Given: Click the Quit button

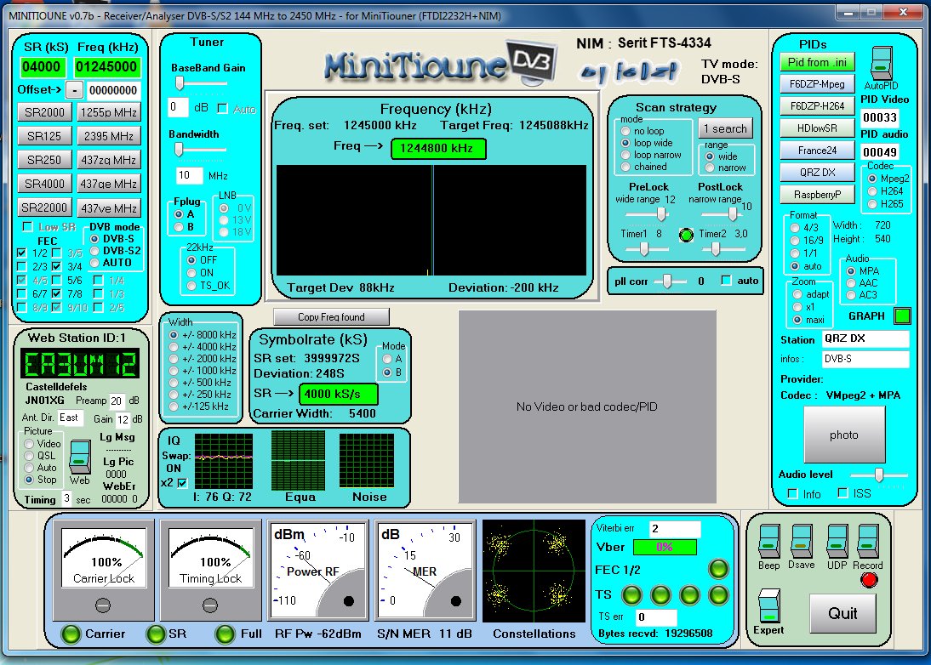Looking at the screenshot, I should click(842, 613).
